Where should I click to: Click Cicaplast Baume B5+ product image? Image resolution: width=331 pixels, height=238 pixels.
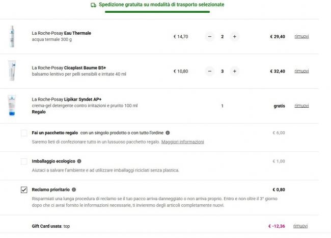point(12,71)
